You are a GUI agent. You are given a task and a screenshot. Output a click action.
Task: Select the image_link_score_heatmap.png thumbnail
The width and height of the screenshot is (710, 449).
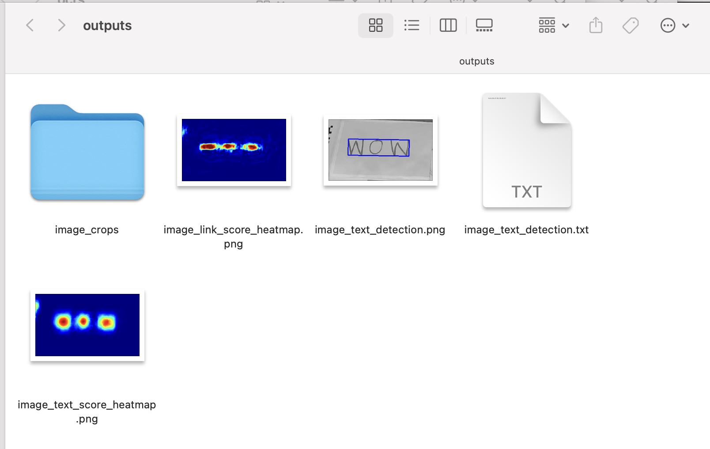pos(234,150)
